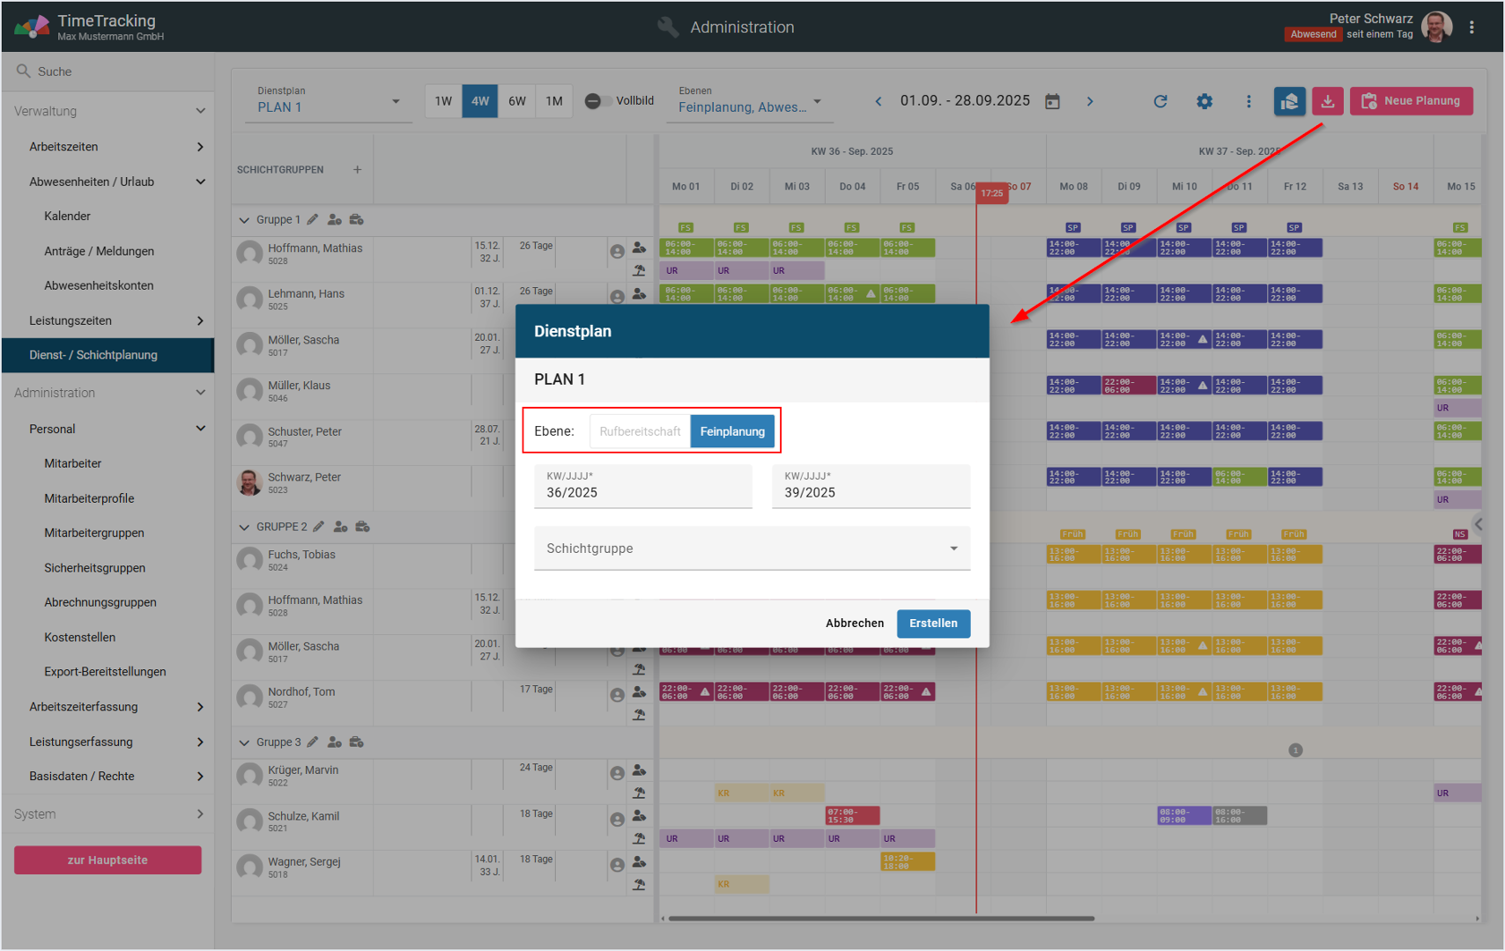
Task: Select Feinplanung as Ebene
Action: pos(732,431)
